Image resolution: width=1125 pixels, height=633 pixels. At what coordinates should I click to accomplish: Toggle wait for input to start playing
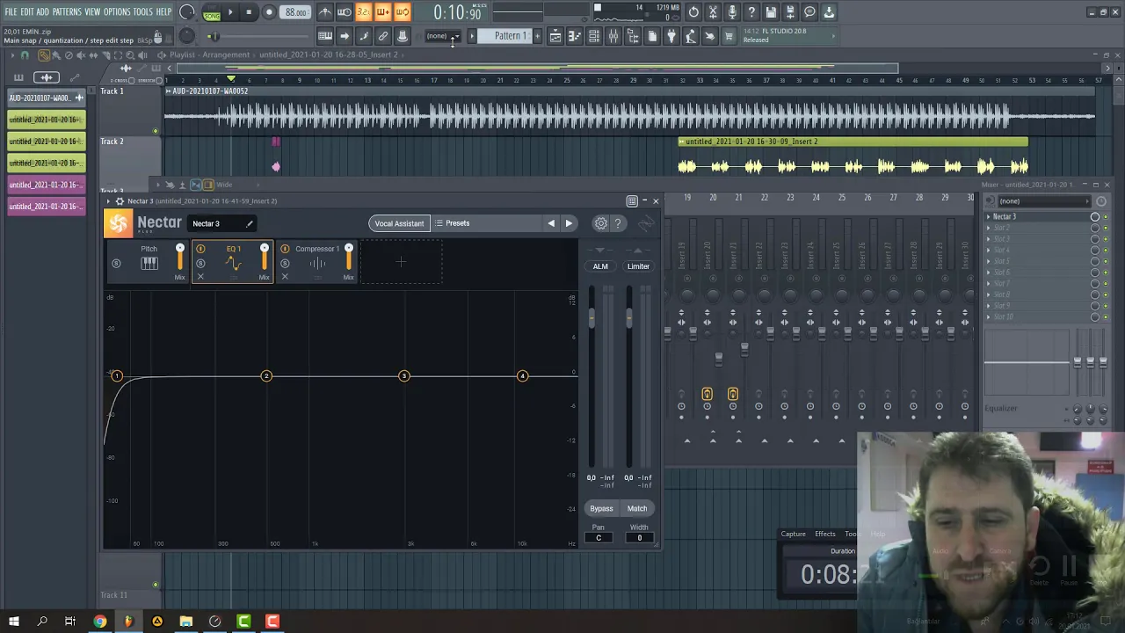coord(345,12)
